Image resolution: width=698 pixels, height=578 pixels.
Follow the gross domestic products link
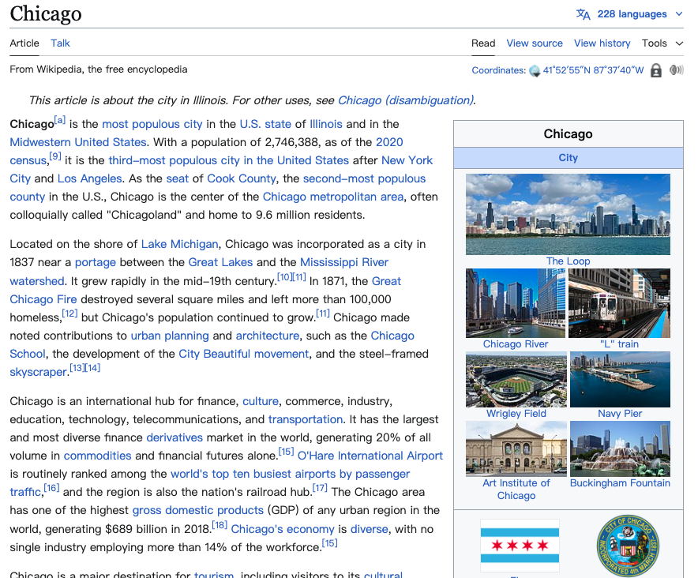[x=198, y=510]
